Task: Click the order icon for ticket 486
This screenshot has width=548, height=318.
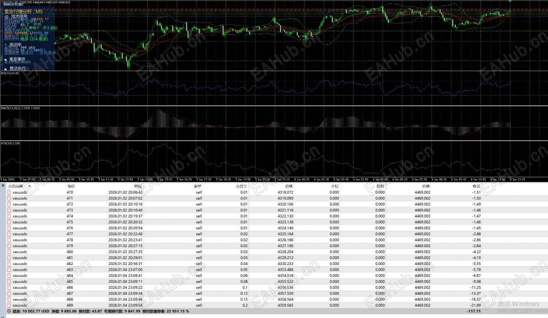Action: (9, 287)
